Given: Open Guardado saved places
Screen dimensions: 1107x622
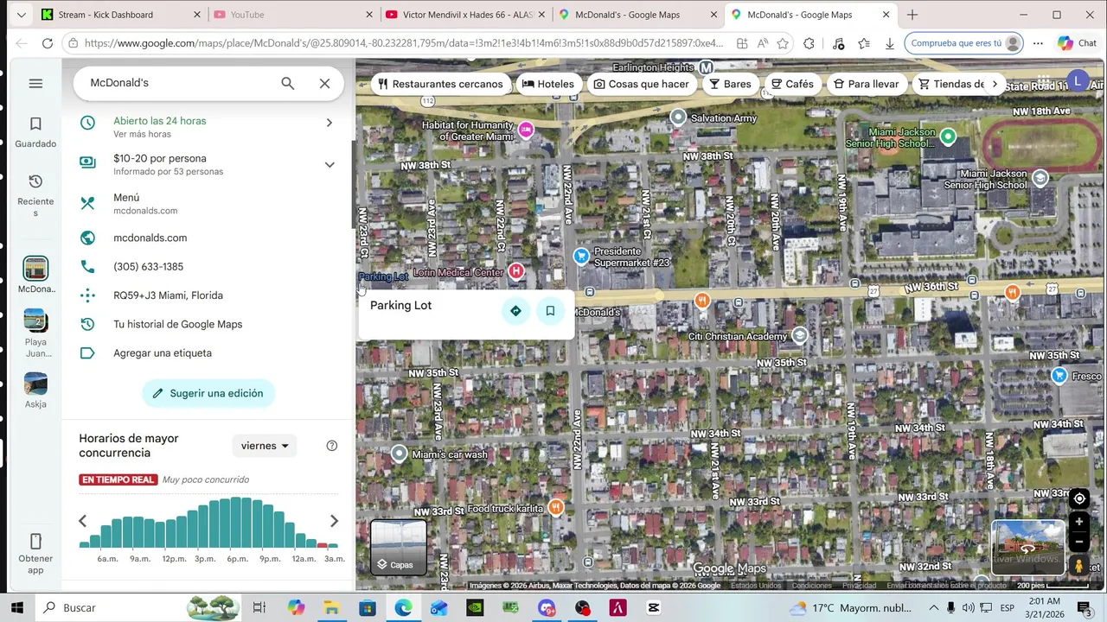Looking at the screenshot, I should pyautogui.click(x=35, y=132).
